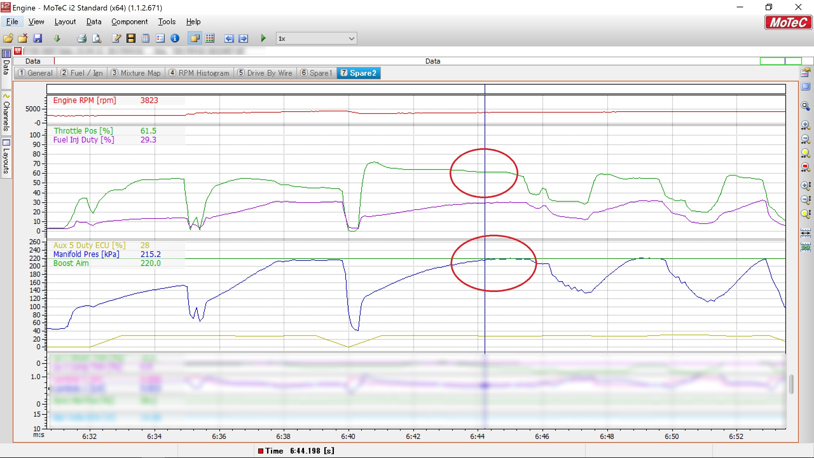
Task: Open the 1x playback speed dropdown
Action: click(x=351, y=38)
